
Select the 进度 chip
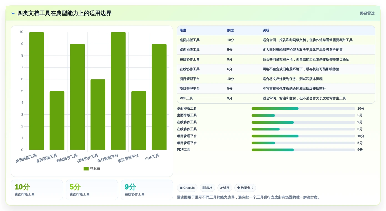coord(225,188)
